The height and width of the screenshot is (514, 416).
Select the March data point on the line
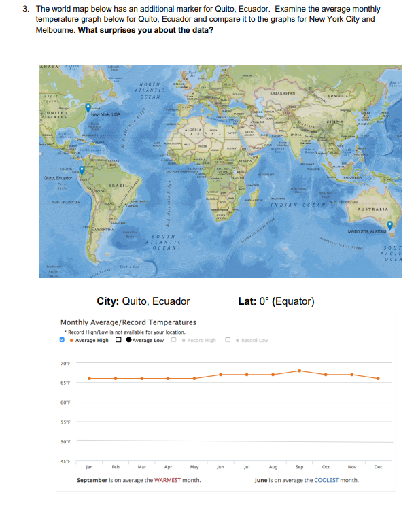point(142,378)
